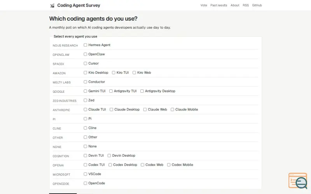The image size is (311, 194).
Task: Check the Kiro TUI checkbox
Action: coord(114,73)
